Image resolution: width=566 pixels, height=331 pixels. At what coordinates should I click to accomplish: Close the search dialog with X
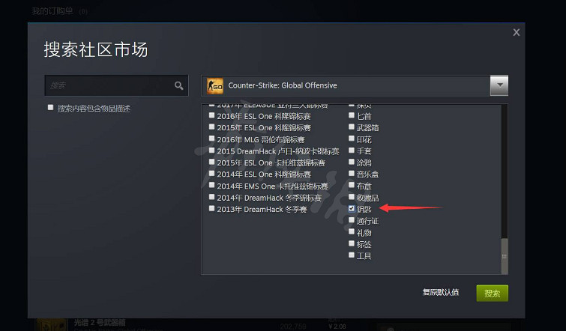(x=517, y=32)
